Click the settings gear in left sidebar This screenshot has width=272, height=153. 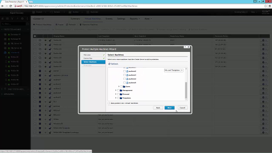[x=22, y=19]
